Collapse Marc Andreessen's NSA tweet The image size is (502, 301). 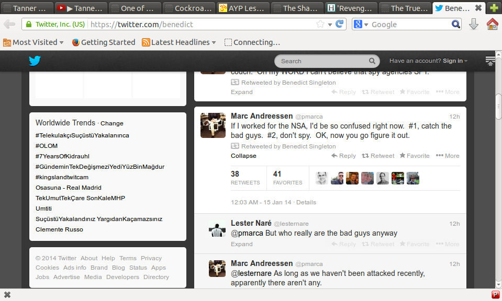243,156
